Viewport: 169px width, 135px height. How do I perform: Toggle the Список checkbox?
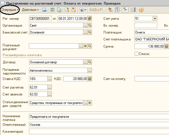(136, 54)
